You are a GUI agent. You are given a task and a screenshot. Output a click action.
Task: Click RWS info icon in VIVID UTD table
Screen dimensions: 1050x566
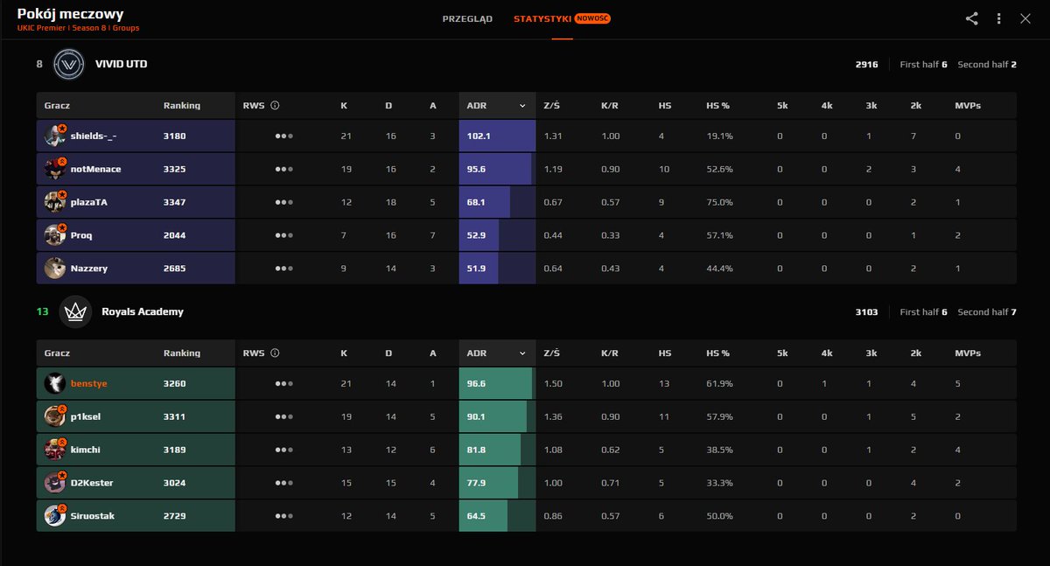(x=275, y=106)
